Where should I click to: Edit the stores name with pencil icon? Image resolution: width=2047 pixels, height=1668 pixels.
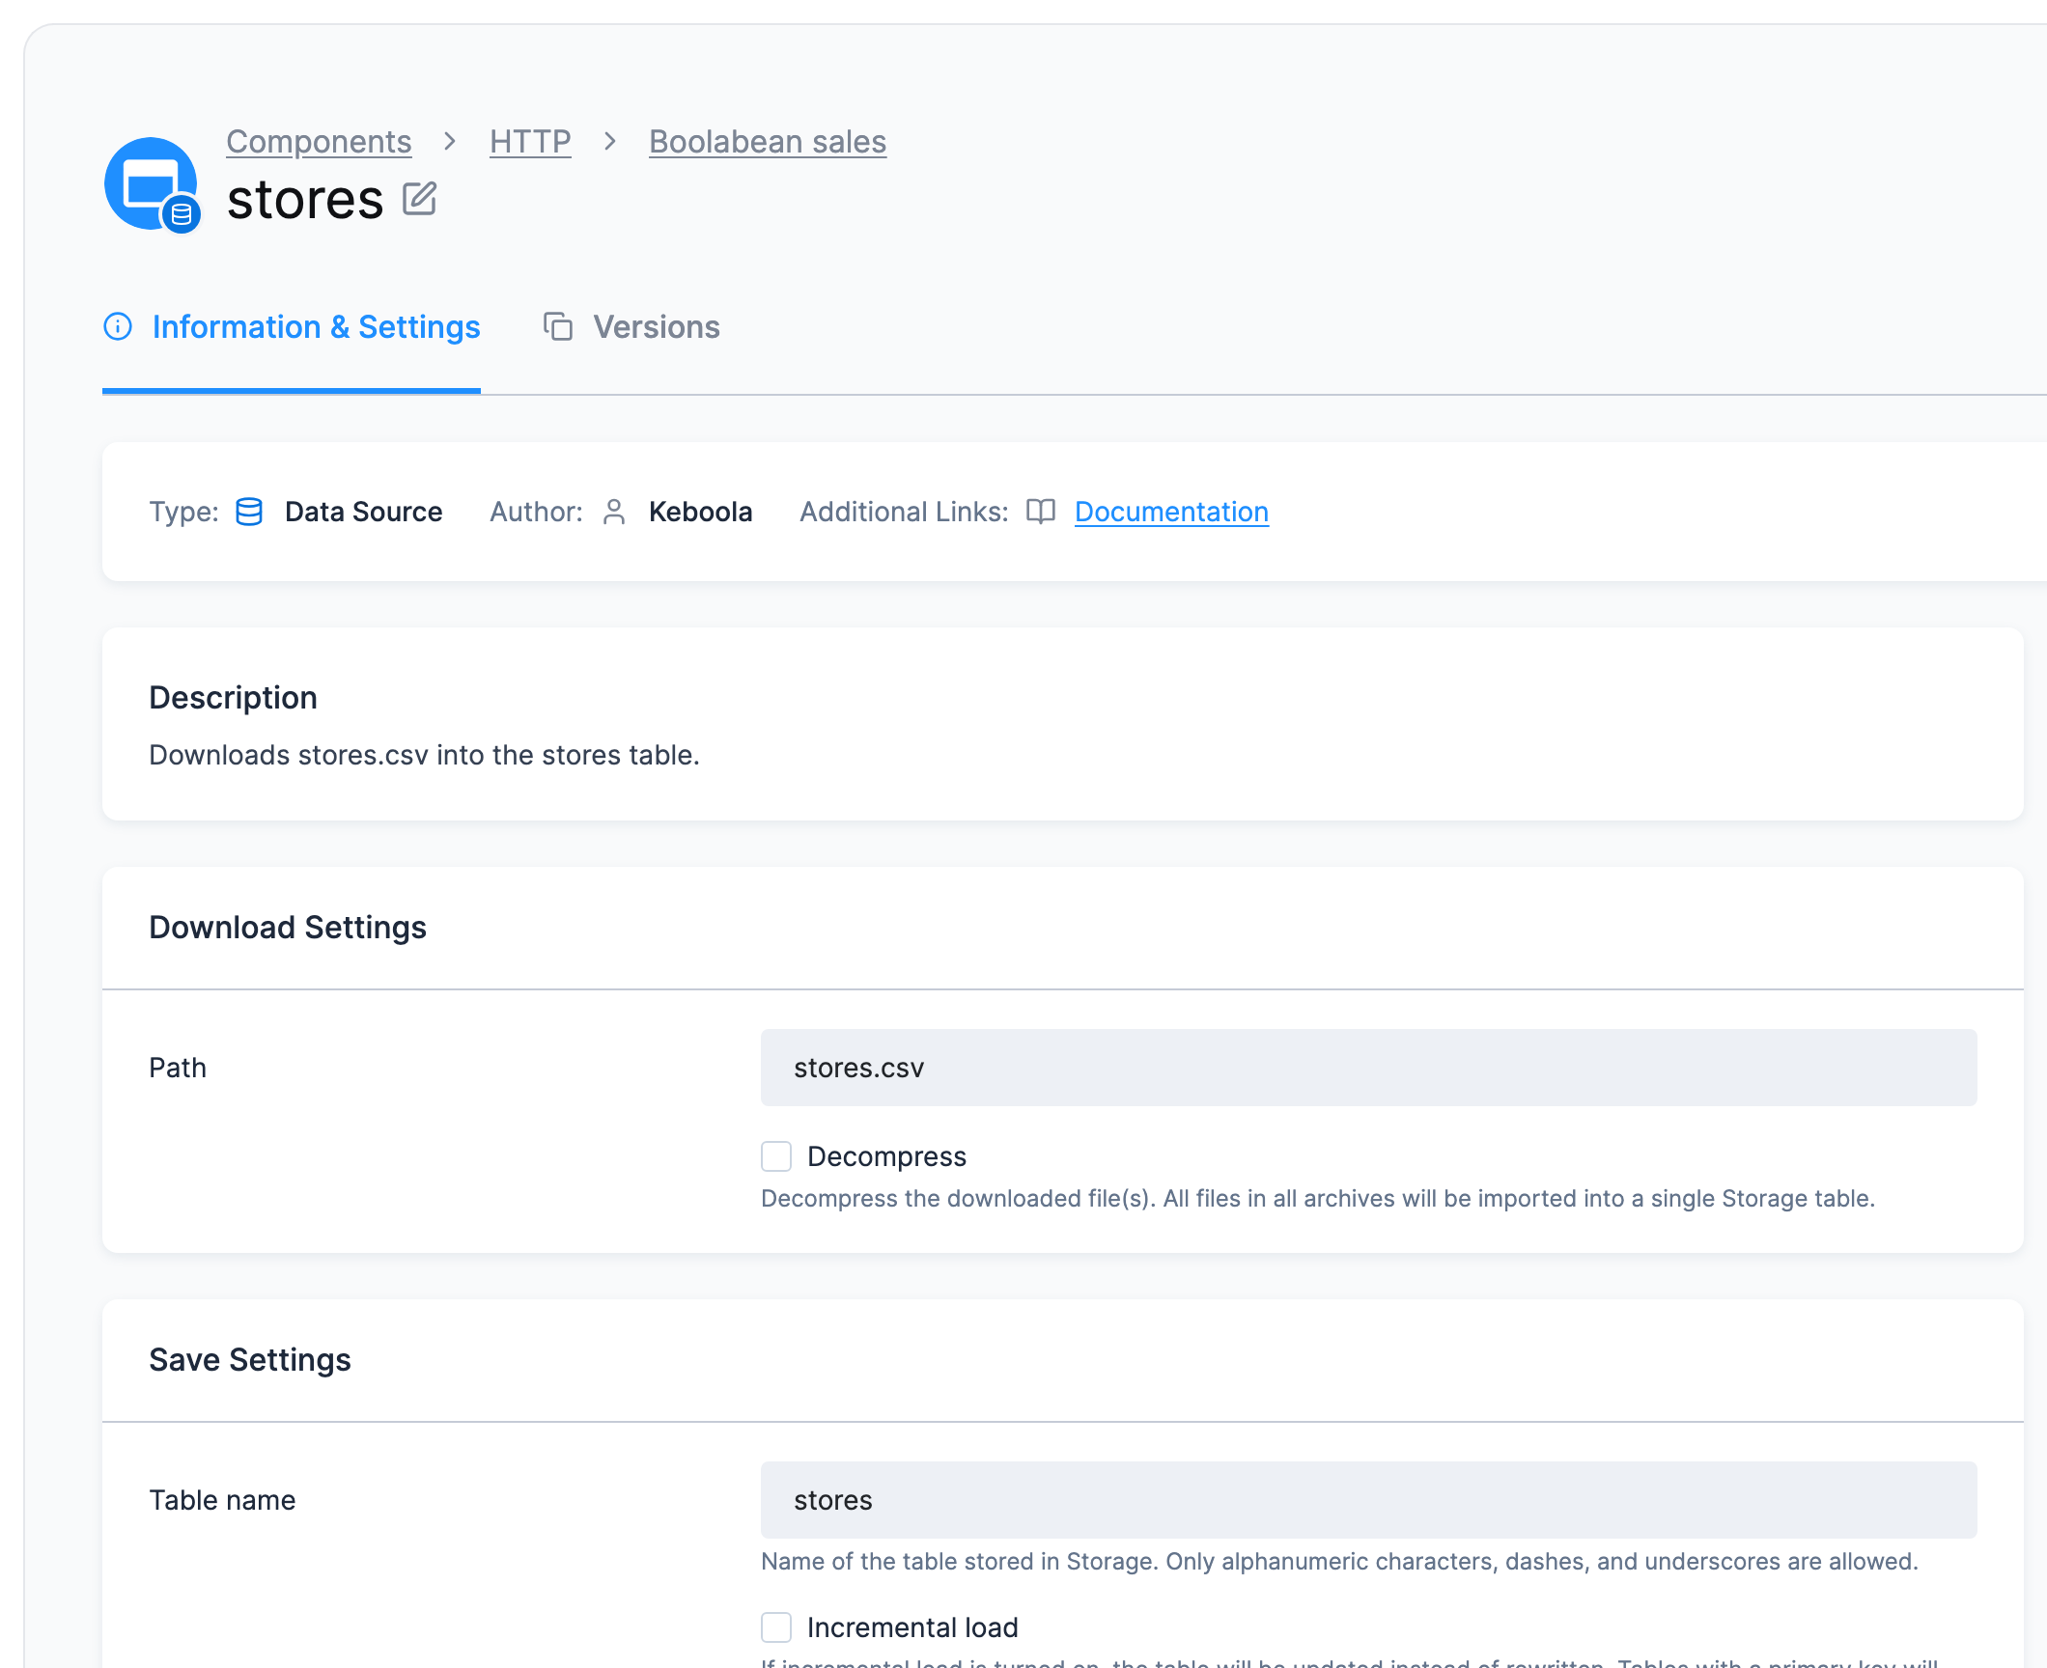coord(420,199)
